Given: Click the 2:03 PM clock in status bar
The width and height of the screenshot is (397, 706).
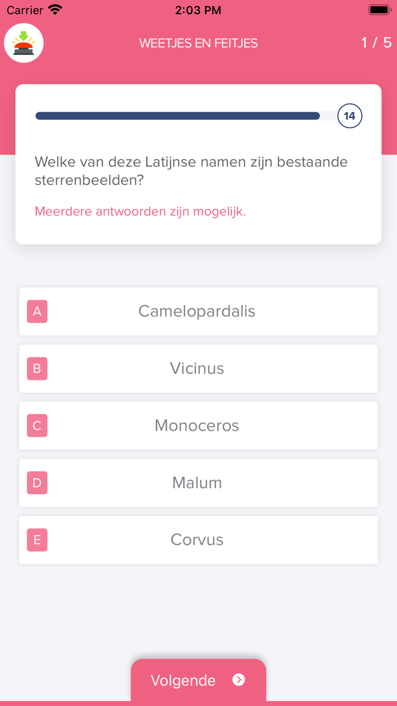Looking at the screenshot, I should tap(198, 9).
